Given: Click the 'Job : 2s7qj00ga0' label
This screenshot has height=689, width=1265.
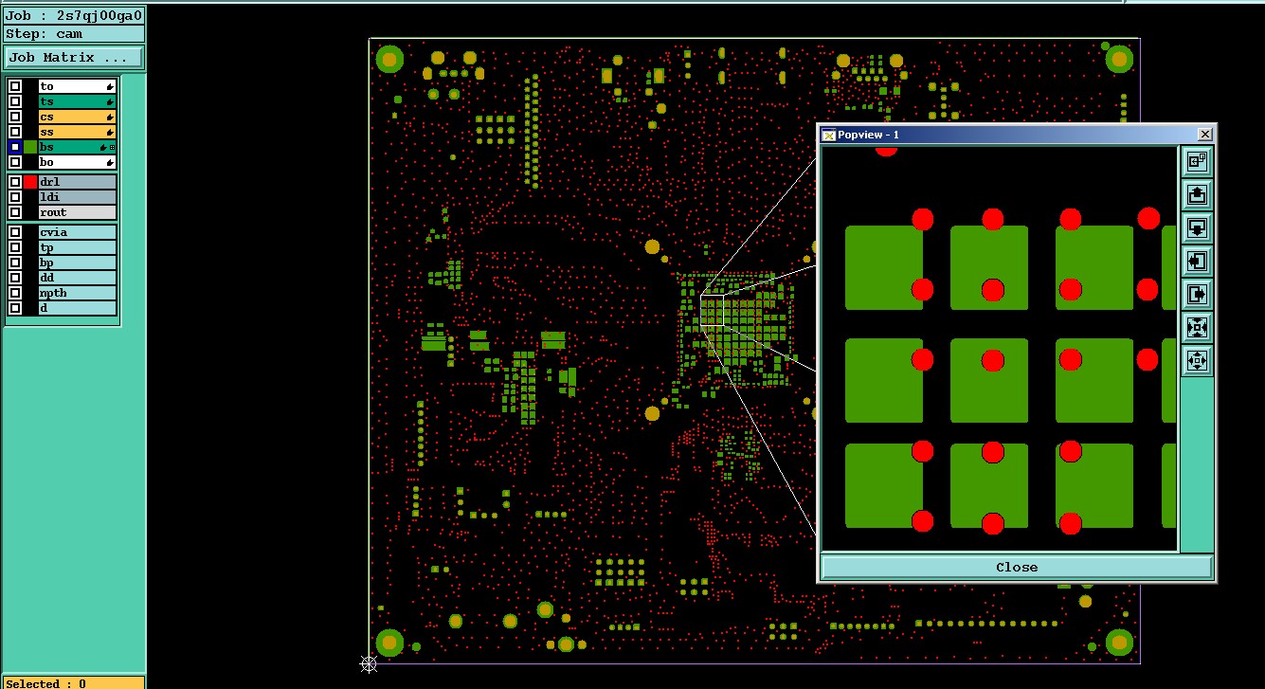Looking at the screenshot, I should pyautogui.click(x=74, y=15).
